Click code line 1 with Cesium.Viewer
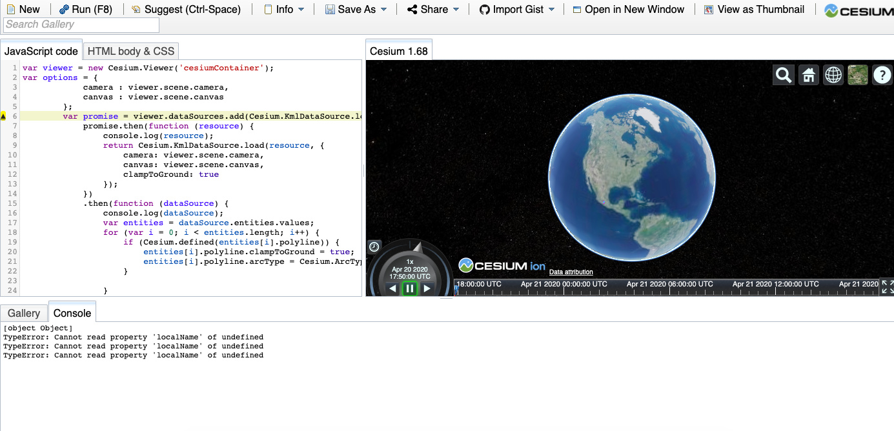This screenshot has height=431, width=894. [148, 68]
